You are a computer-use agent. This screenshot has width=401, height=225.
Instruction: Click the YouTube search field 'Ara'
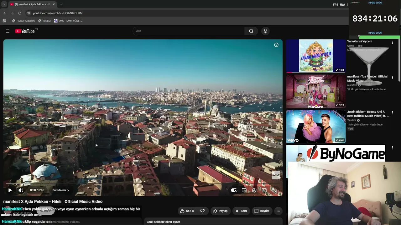pos(189,31)
